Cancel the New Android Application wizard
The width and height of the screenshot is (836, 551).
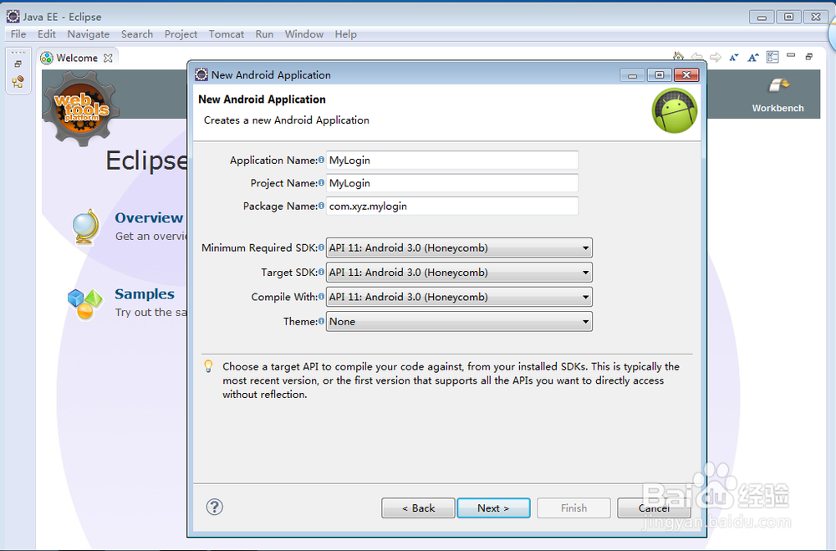(x=654, y=508)
